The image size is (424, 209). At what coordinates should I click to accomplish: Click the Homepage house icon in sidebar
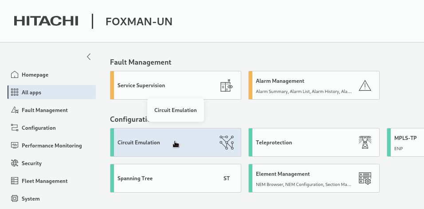coord(14,75)
